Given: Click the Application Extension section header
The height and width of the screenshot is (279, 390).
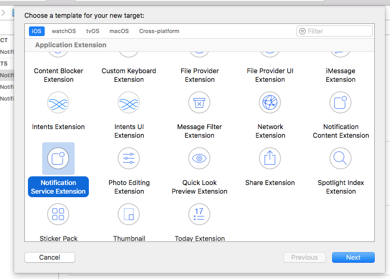Looking at the screenshot, I should (71, 45).
